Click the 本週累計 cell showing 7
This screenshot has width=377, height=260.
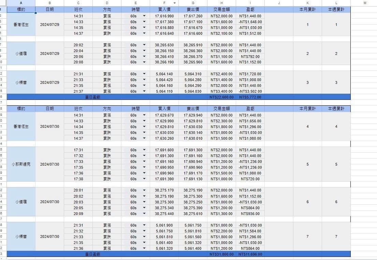[336, 237]
